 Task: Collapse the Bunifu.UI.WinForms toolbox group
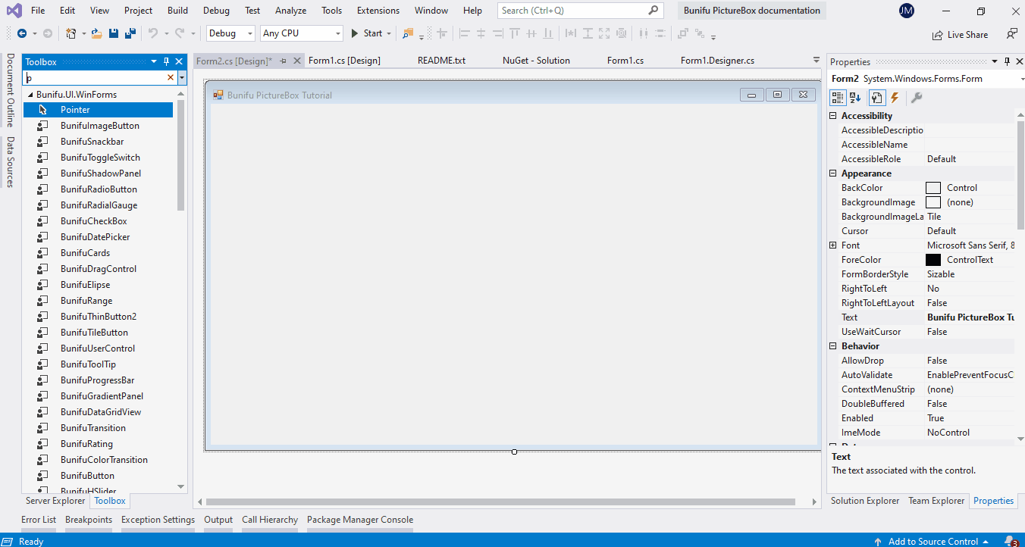30,95
